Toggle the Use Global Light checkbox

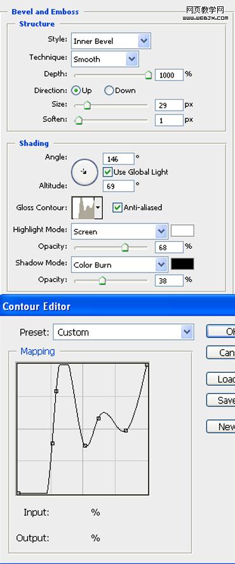point(107,172)
